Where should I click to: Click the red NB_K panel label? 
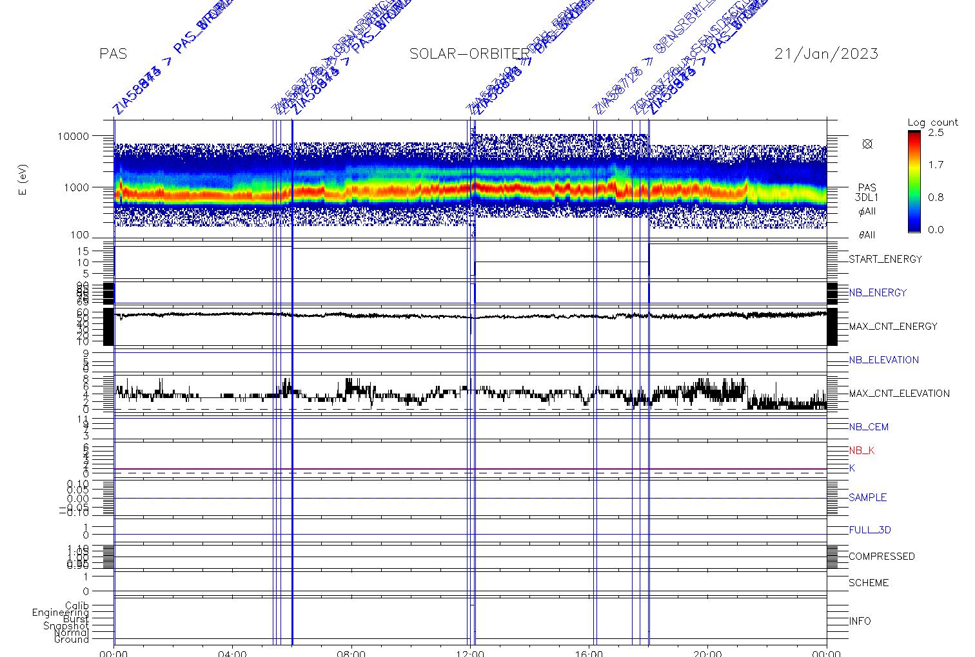pyautogui.click(x=862, y=451)
